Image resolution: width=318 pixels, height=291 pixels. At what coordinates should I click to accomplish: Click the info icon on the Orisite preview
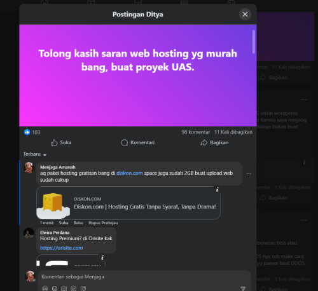102,258
